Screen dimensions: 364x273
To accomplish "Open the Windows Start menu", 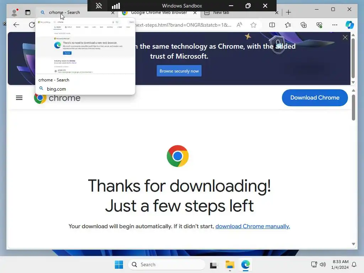I will tap(119, 264).
